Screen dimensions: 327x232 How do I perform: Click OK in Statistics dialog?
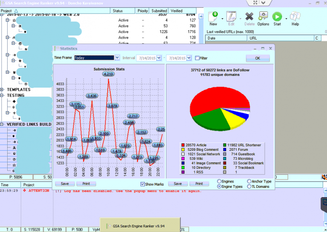click(258, 58)
